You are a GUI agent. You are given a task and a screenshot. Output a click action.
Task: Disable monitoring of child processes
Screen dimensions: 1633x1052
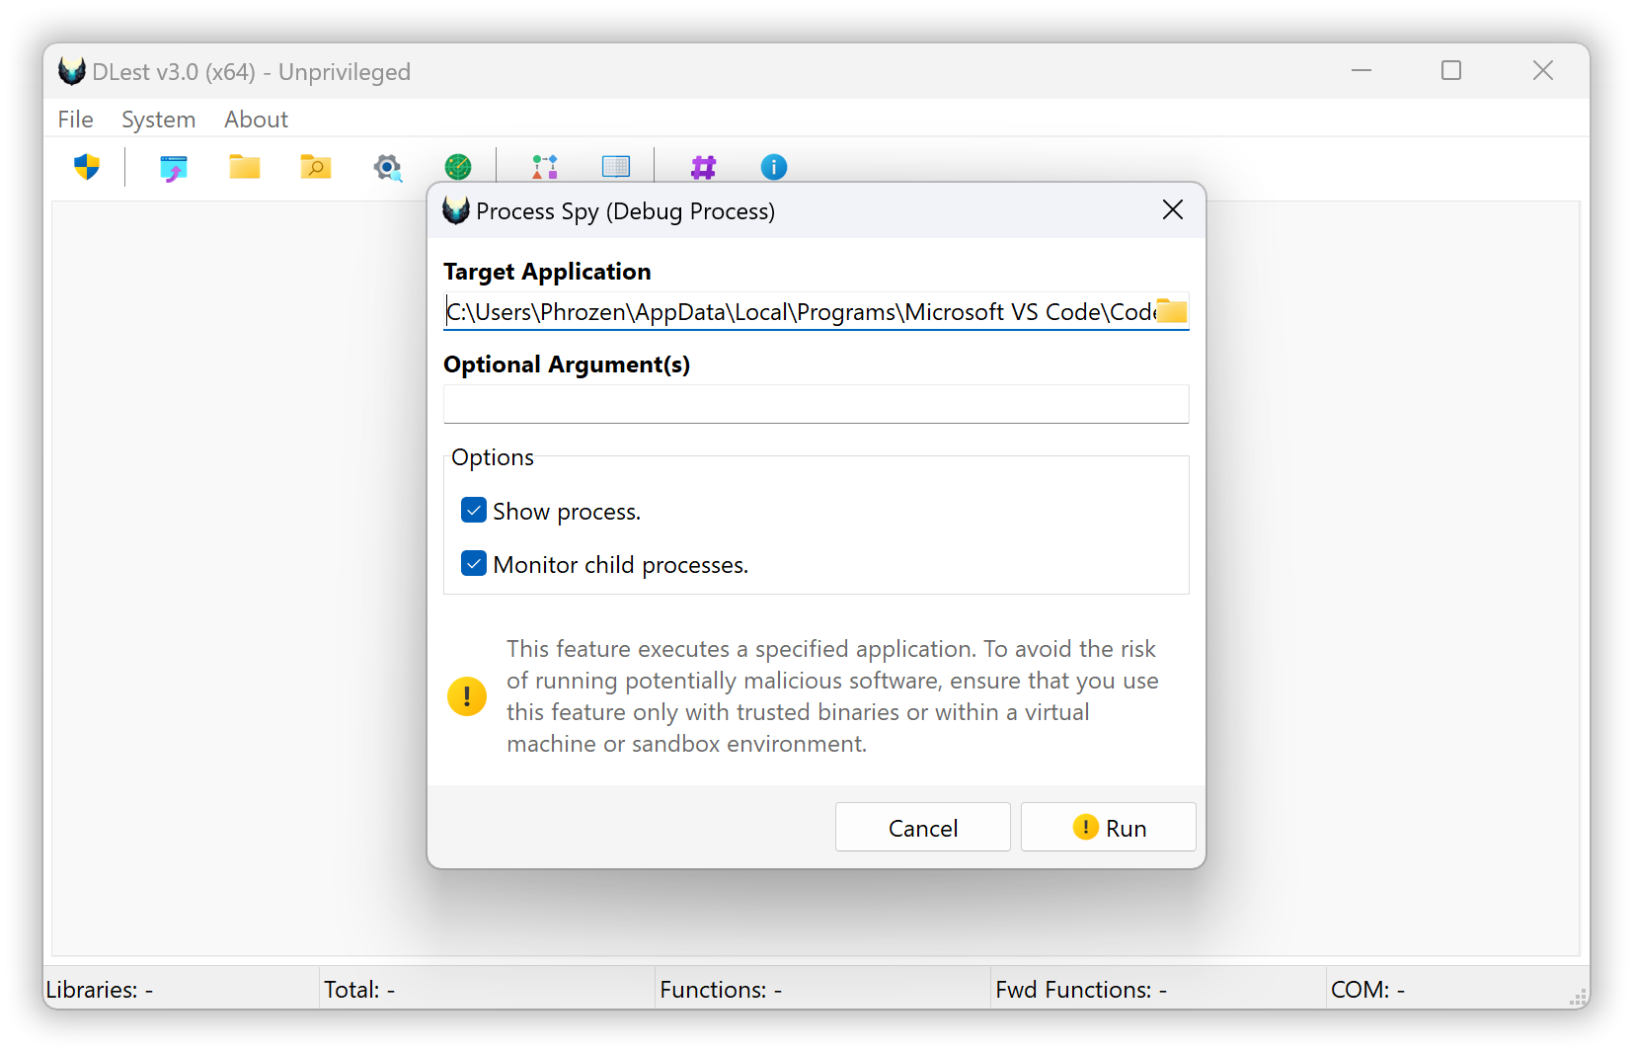pos(474,563)
